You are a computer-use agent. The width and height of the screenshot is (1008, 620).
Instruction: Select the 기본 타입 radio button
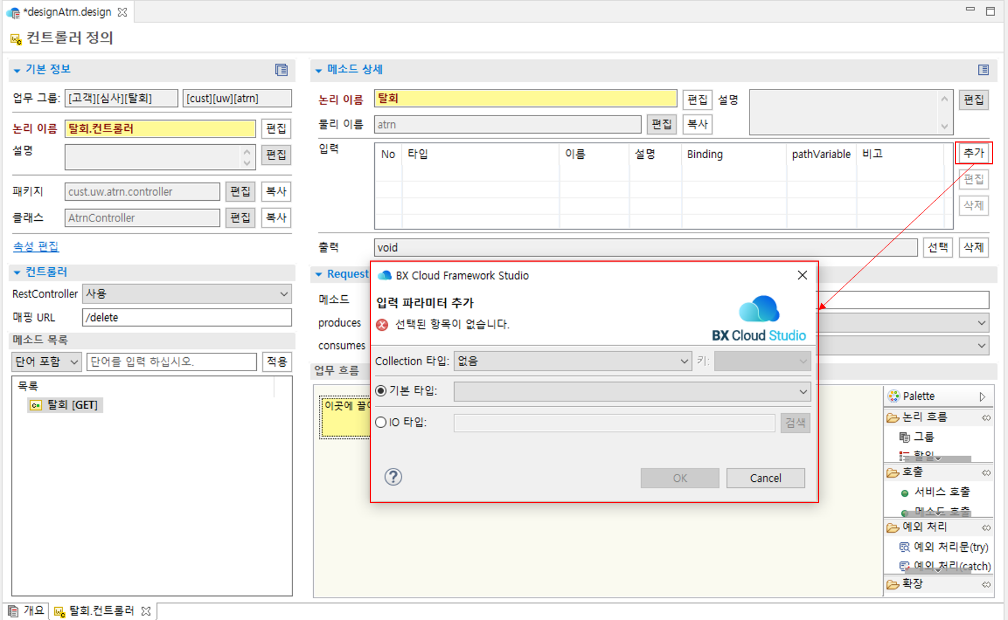click(x=380, y=391)
